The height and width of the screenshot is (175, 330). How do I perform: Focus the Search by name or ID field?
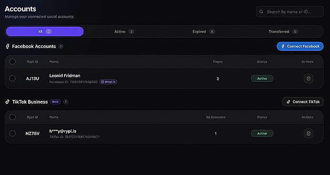pos(290,12)
